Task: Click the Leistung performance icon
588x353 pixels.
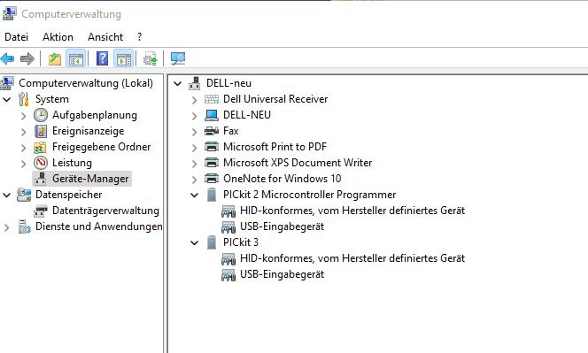Action: pyautogui.click(x=41, y=163)
